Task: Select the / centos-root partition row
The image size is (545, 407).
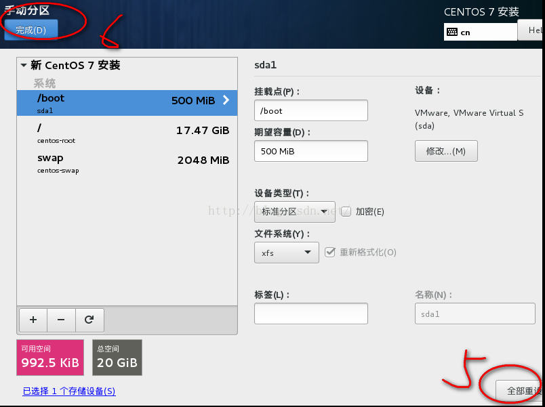Action: click(x=127, y=133)
